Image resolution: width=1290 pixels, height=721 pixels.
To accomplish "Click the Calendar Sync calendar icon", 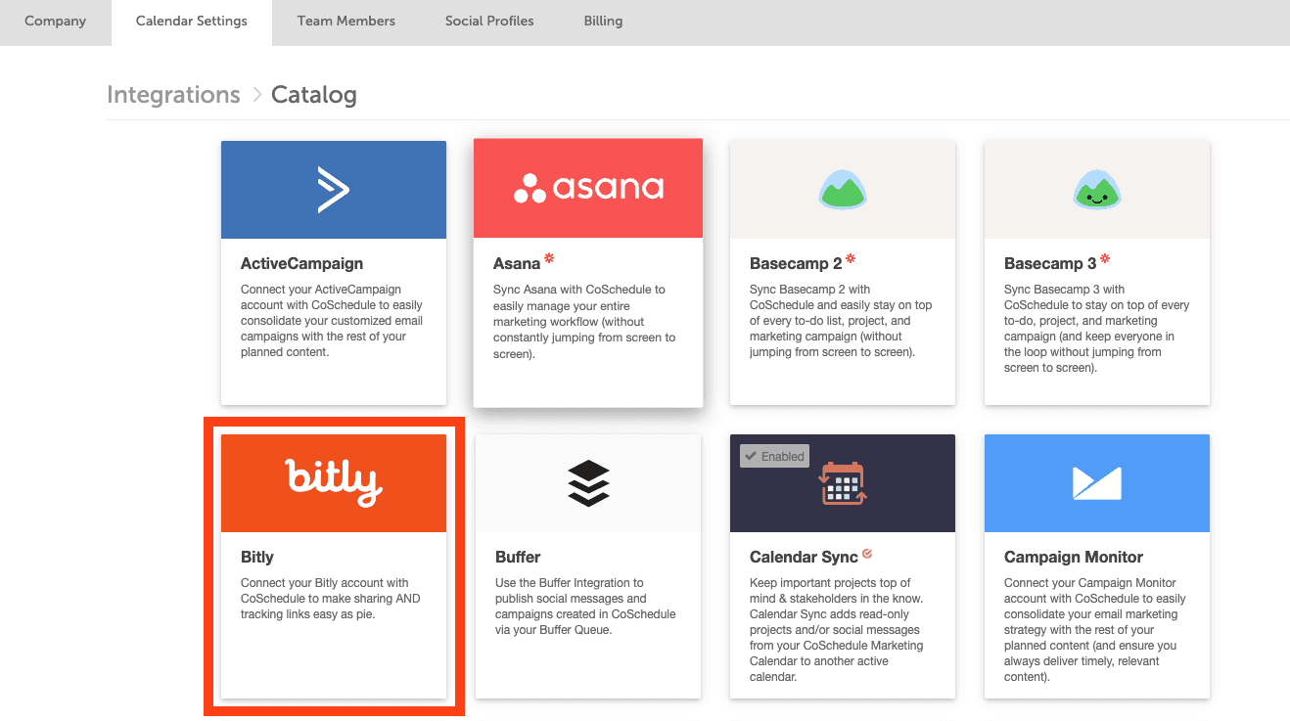I will [843, 483].
